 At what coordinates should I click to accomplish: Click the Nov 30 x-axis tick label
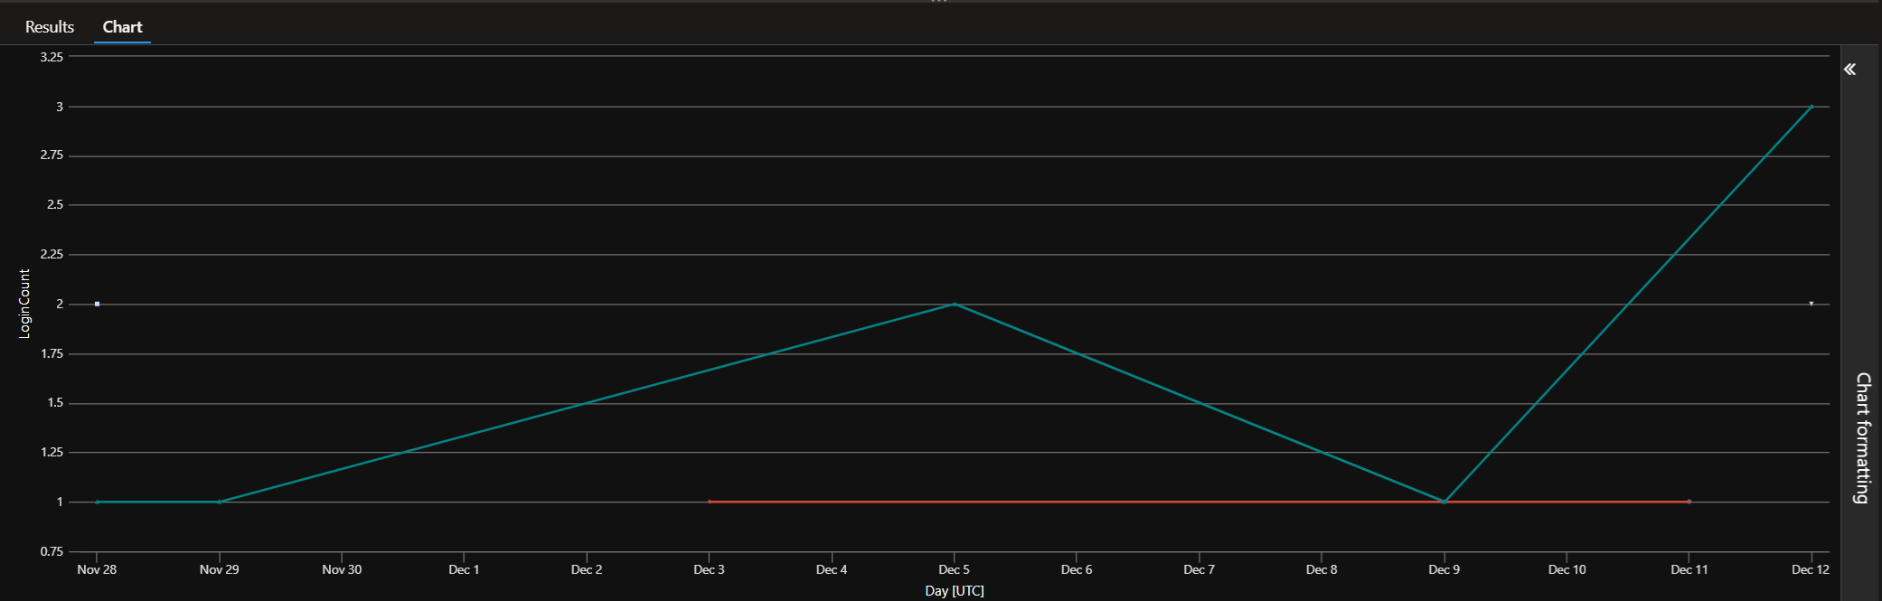click(x=342, y=569)
